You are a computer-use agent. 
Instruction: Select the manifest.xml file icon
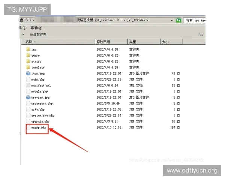[28, 85]
